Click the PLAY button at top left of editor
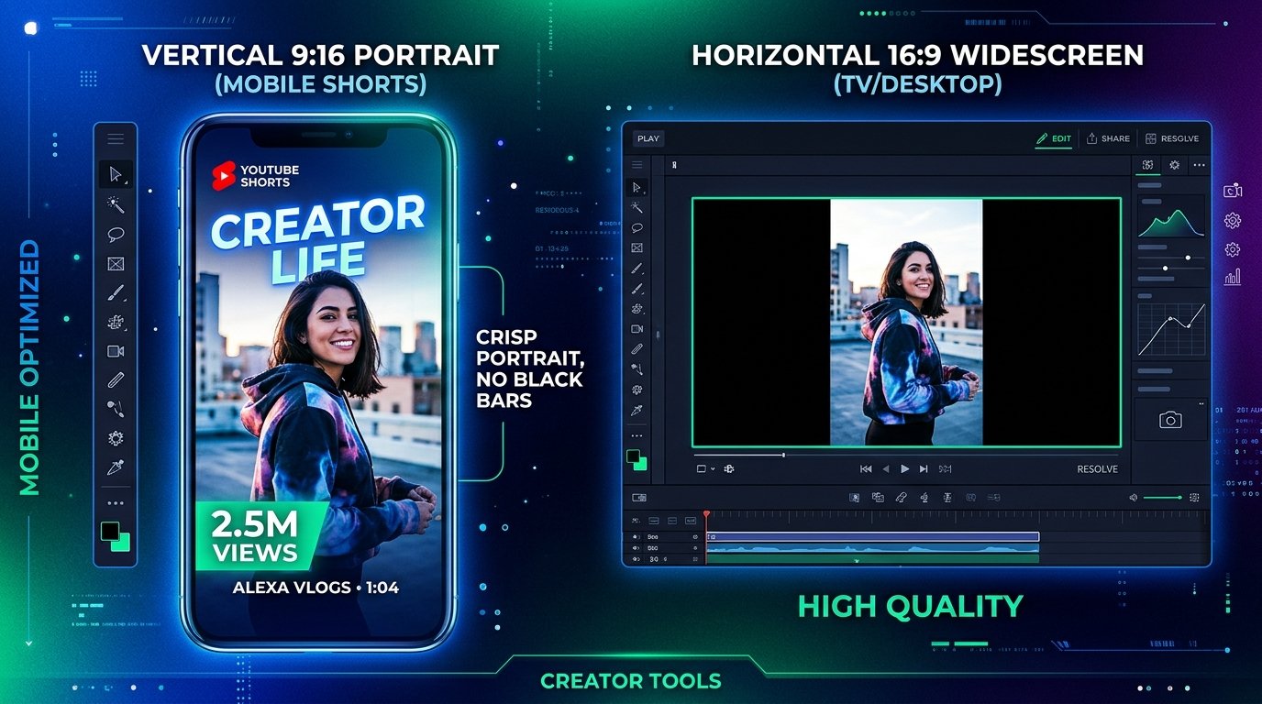 [648, 138]
